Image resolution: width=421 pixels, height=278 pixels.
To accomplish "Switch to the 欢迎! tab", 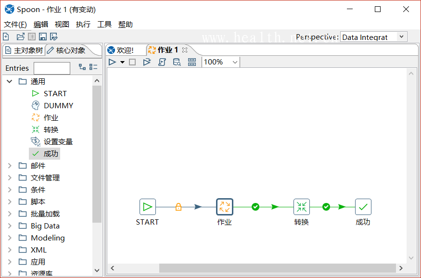I will pyautogui.click(x=121, y=50).
